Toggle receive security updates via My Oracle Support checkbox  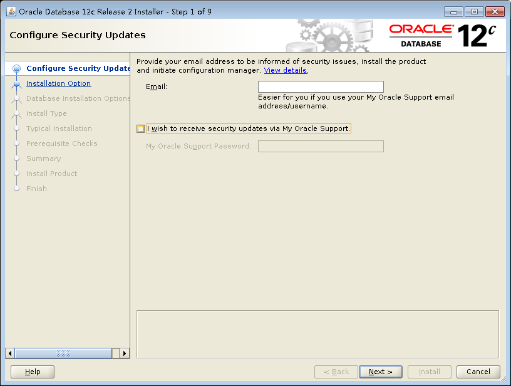140,129
